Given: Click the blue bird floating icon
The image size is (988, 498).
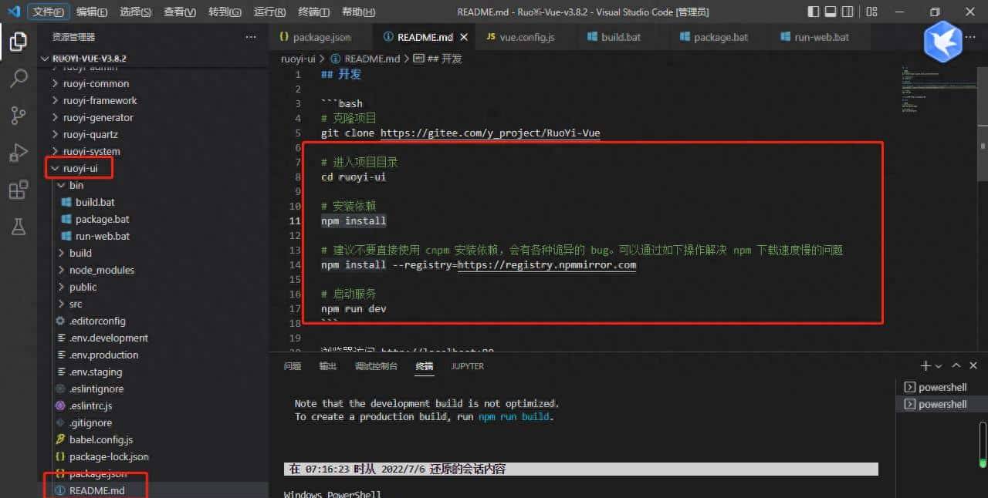Looking at the screenshot, I should tap(942, 42).
